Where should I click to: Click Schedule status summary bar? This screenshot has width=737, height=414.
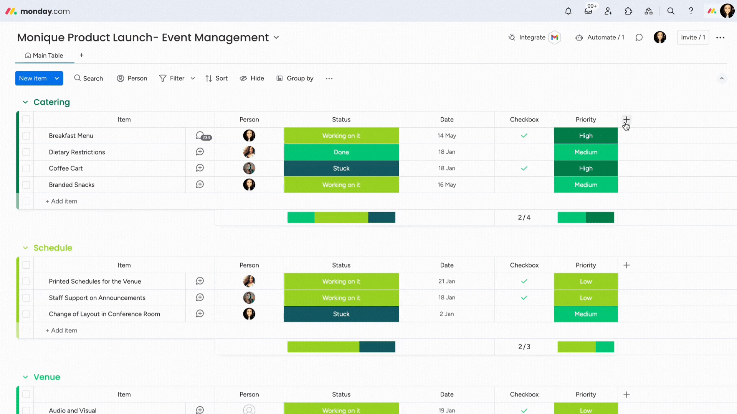pyautogui.click(x=341, y=347)
